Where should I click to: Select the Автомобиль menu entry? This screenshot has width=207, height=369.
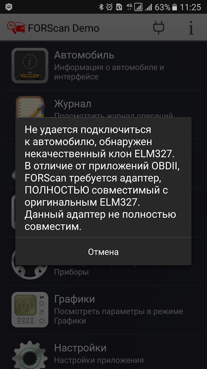[103, 66]
